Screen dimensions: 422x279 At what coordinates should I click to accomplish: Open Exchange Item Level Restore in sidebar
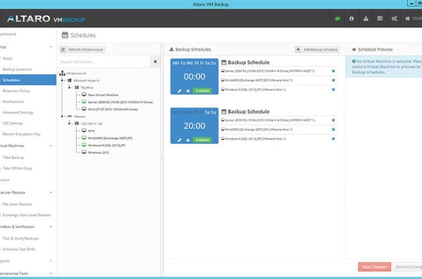point(27,215)
